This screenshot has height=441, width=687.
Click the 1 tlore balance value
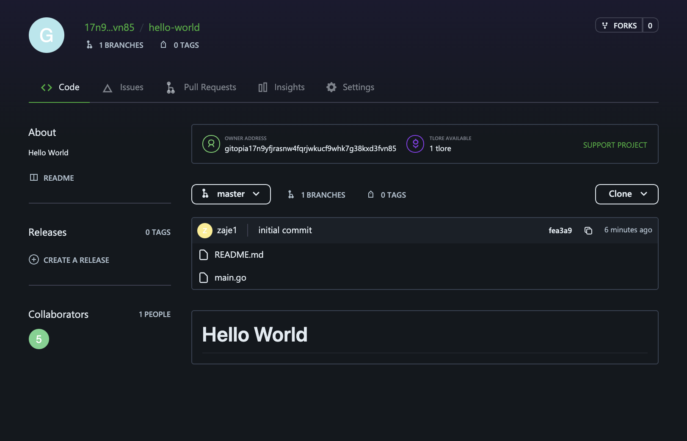[x=440, y=149]
